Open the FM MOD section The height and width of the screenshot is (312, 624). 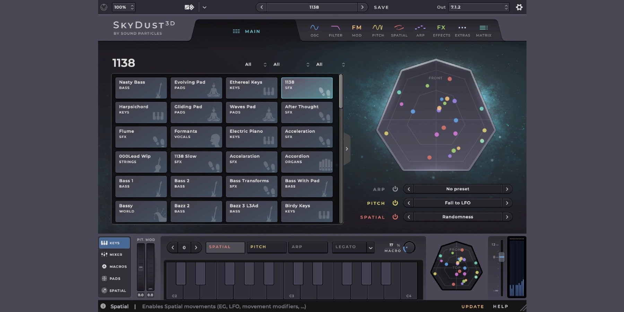point(356,31)
